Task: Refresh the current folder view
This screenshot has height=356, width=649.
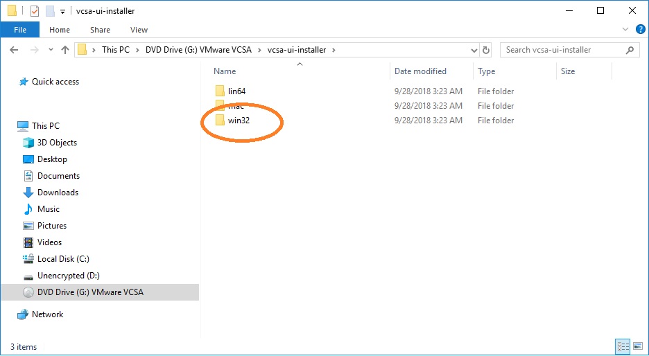Action: point(486,51)
